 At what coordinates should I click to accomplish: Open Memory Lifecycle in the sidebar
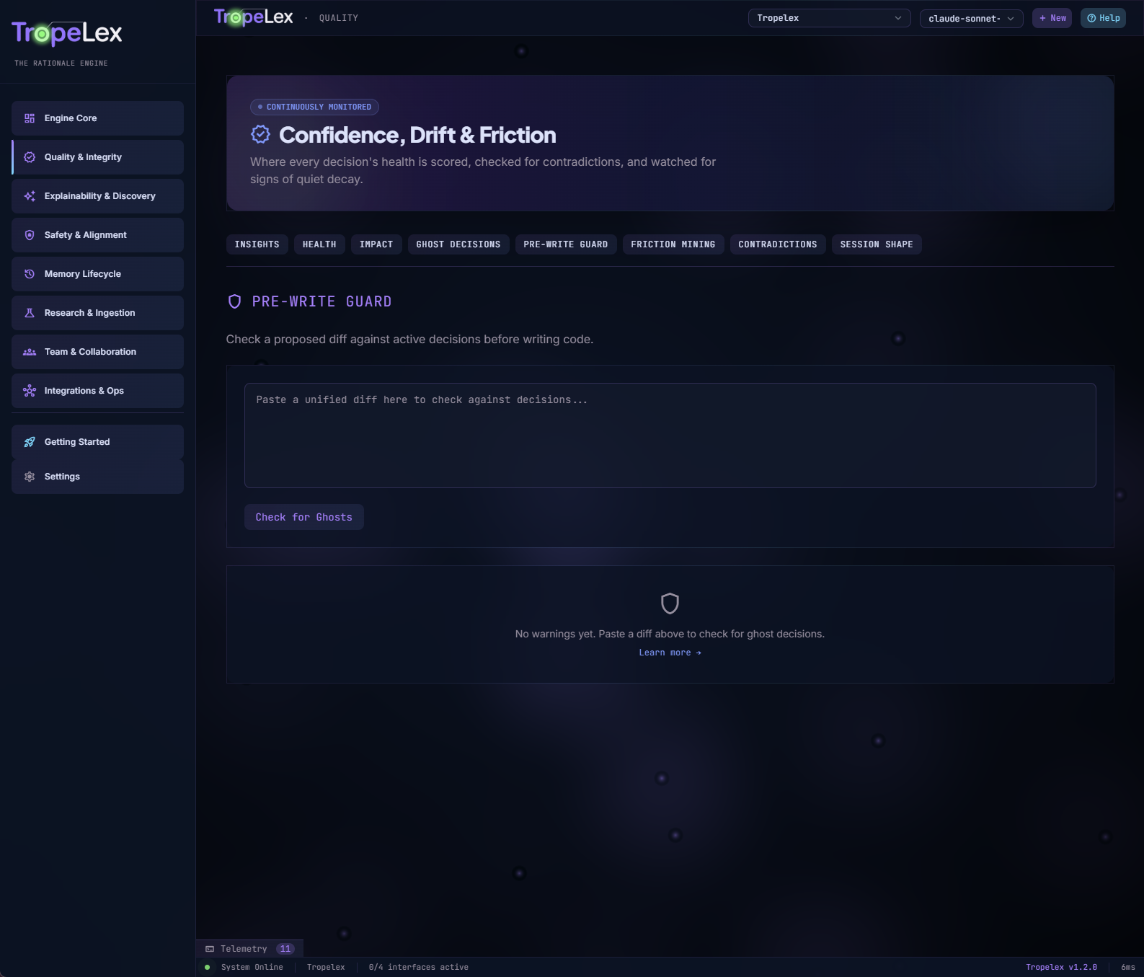[97, 274]
